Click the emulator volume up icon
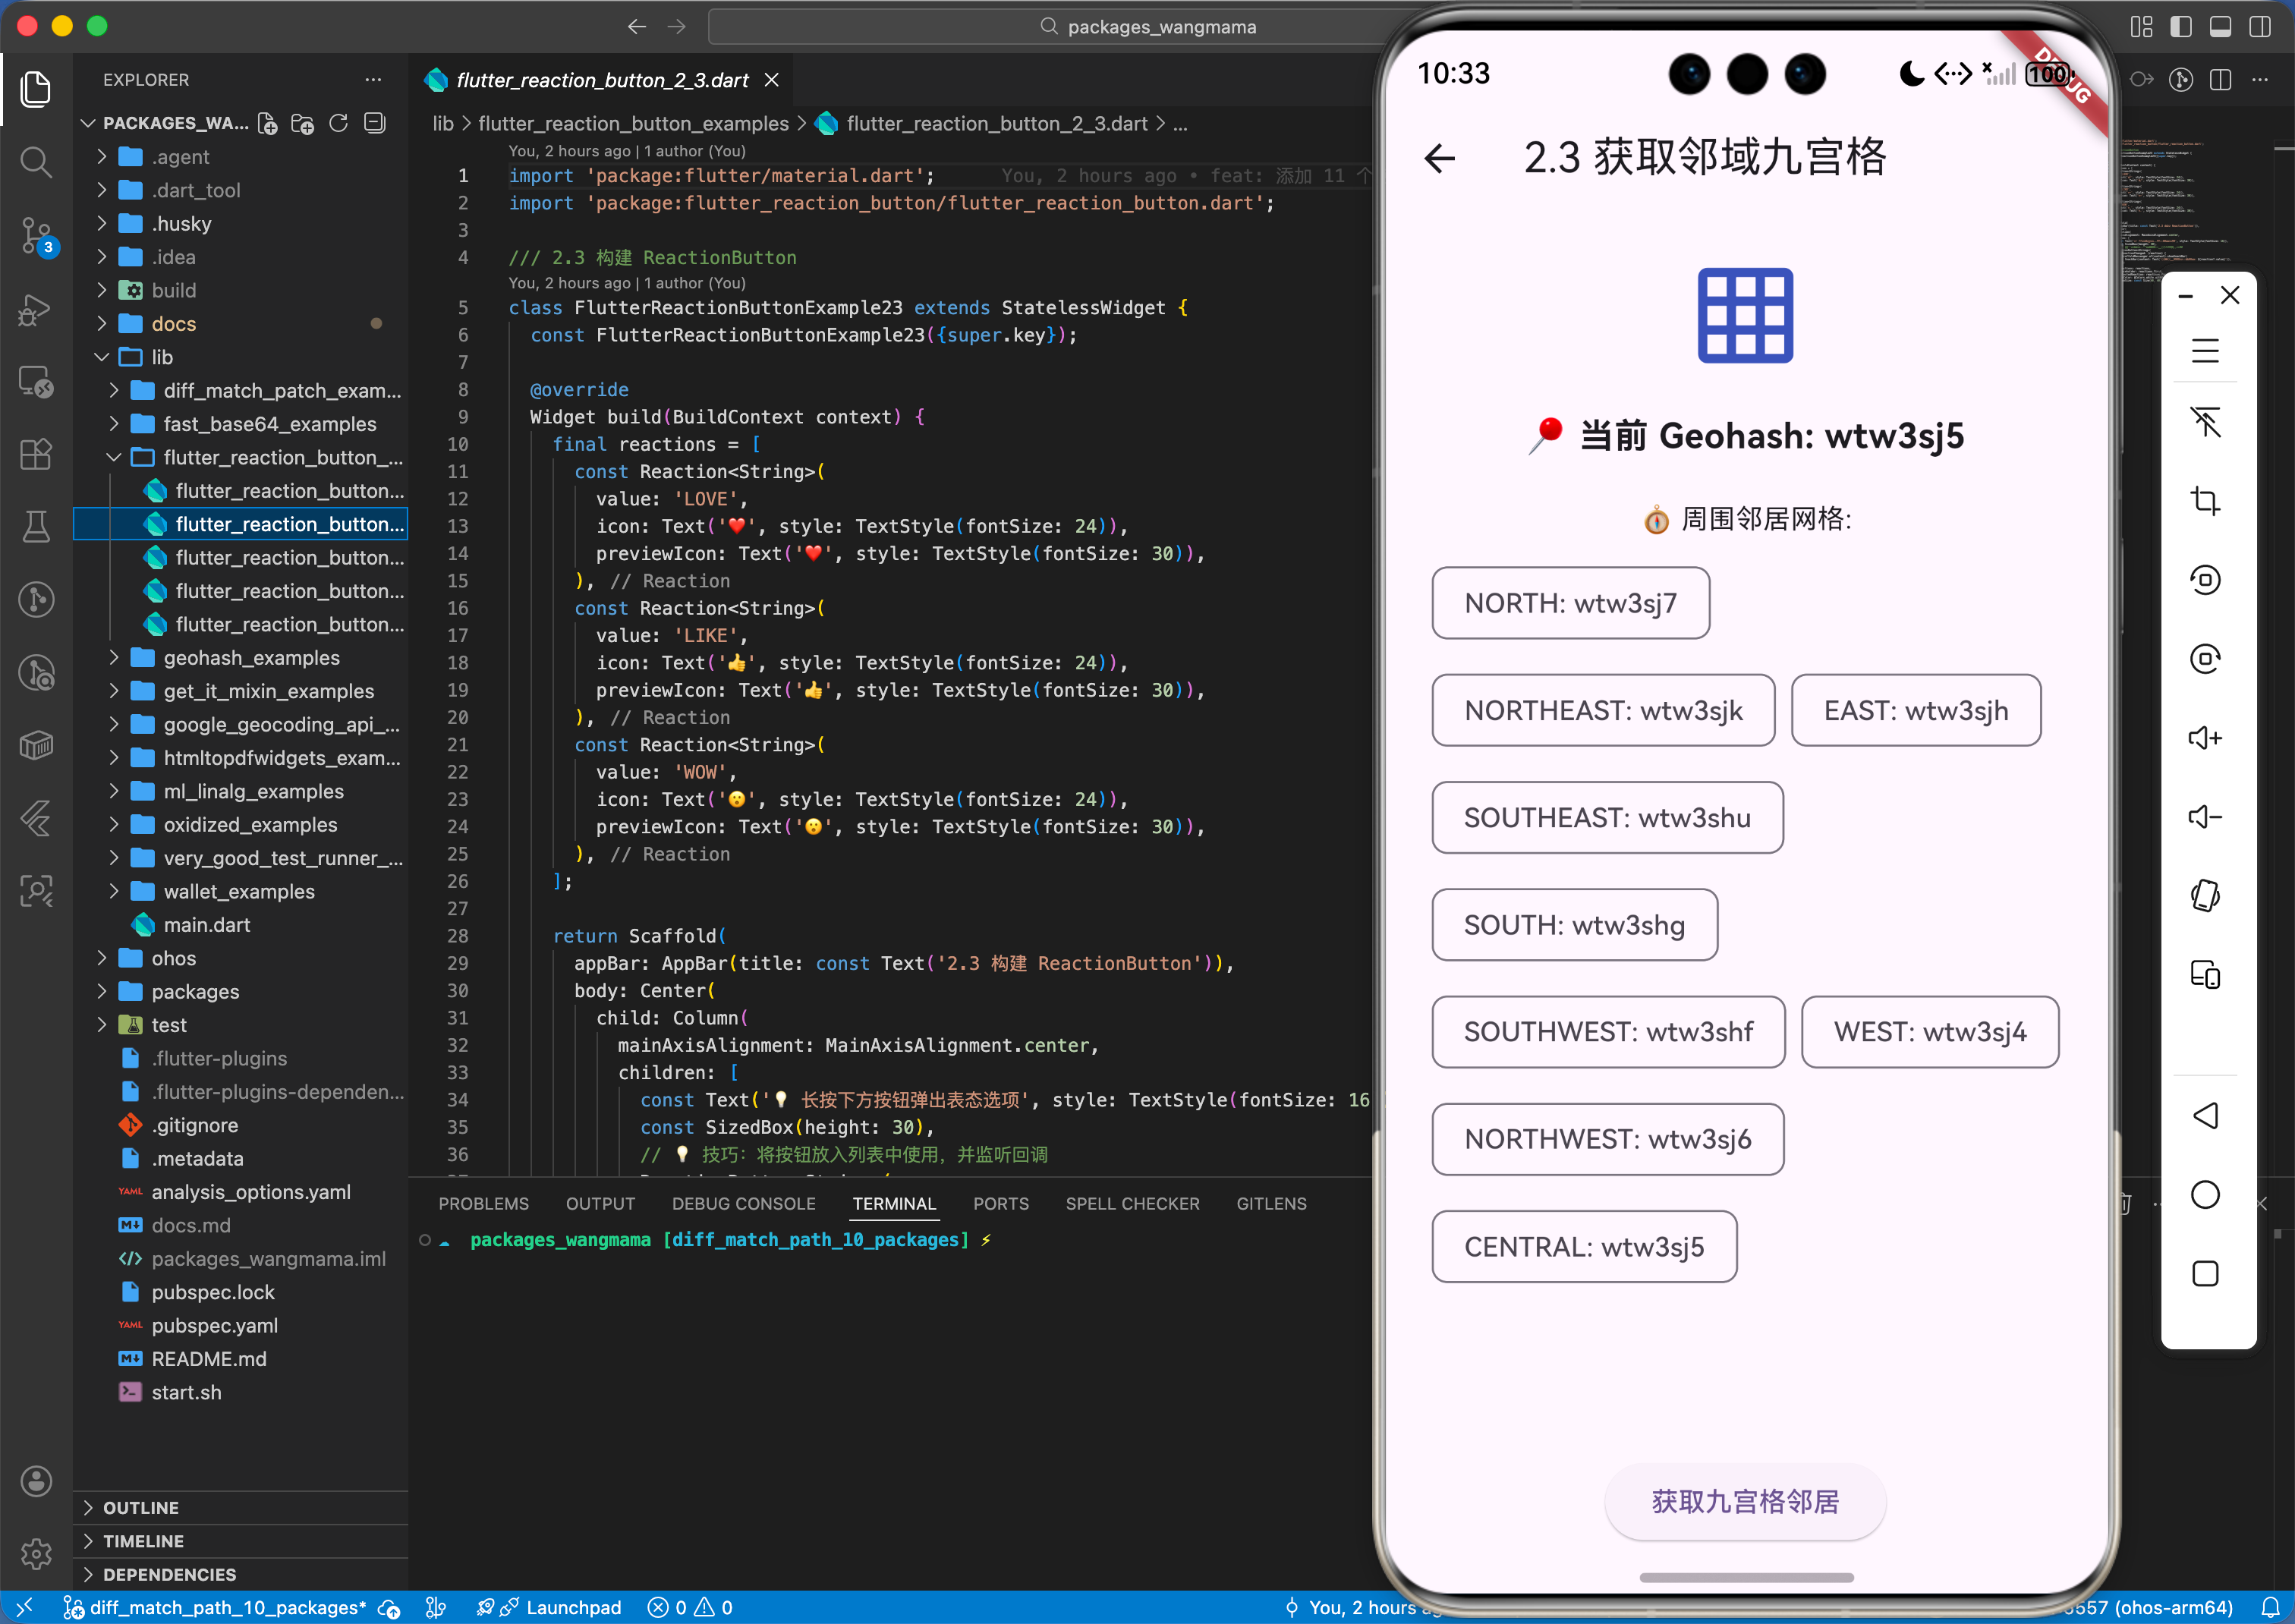 (x=2204, y=738)
